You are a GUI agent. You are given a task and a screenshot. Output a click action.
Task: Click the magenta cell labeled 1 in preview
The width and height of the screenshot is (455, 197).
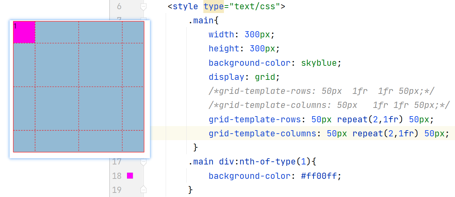(24, 32)
